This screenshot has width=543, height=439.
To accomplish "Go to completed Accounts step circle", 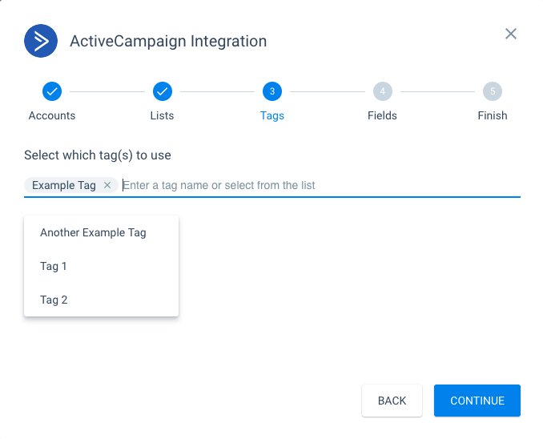I will (x=52, y=91).
